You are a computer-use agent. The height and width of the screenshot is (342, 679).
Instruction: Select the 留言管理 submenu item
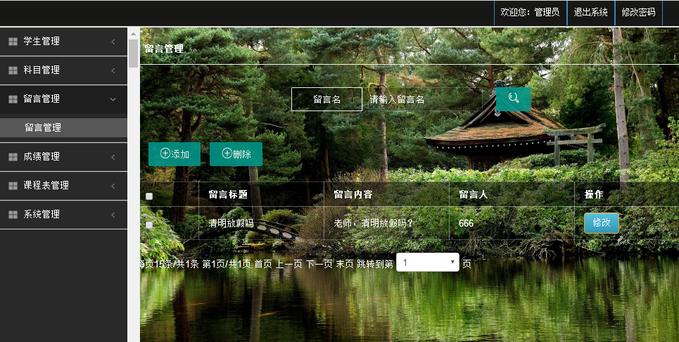point(63,127)
